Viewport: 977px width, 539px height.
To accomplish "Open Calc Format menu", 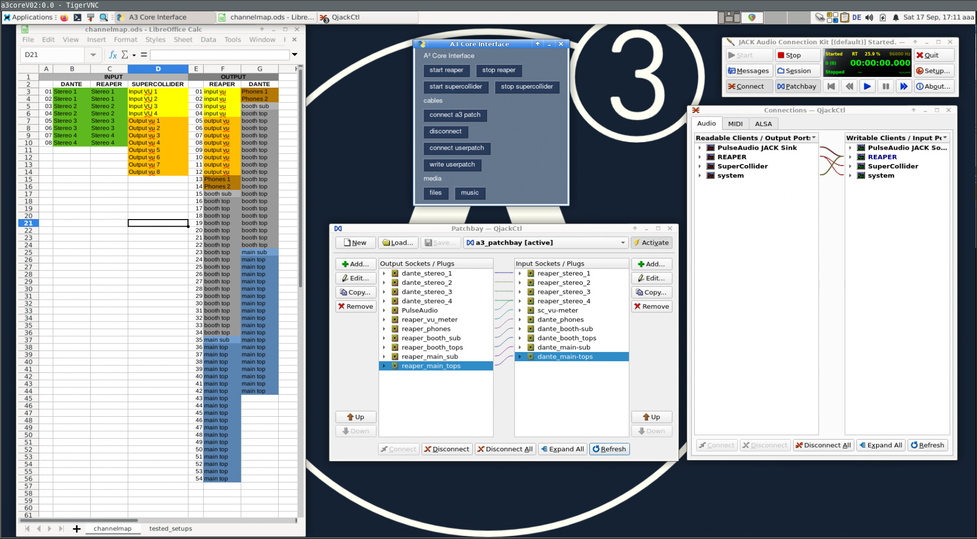I will coord(125,40).
